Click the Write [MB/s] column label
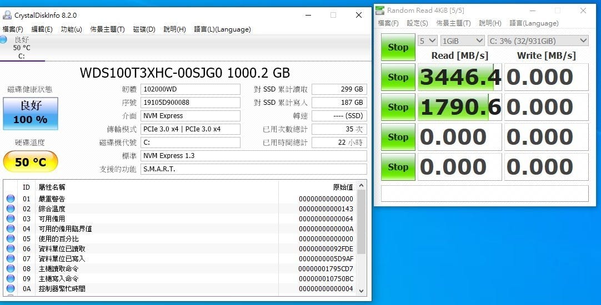 pos(546,55)
